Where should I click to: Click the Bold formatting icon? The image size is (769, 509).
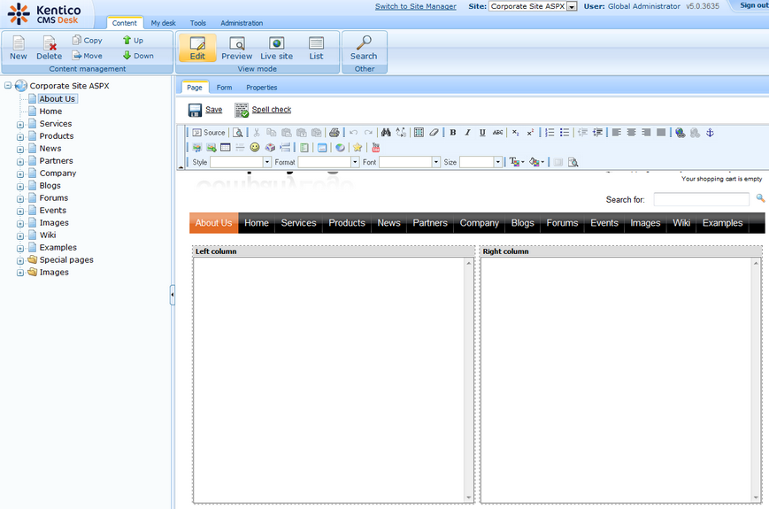pyautogui.click(x=453, y=133)
